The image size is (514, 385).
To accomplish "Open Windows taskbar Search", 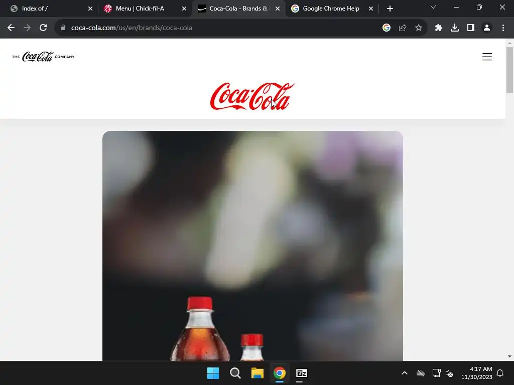I will (235, 373).
